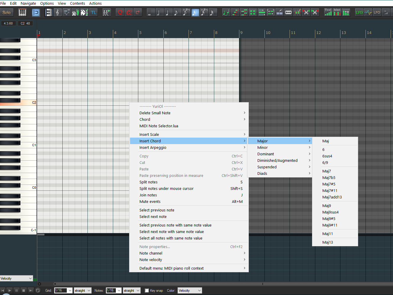Choose Maj7 from Major chord submenu
The image size is (393, 295).
(x=327, y=171)
